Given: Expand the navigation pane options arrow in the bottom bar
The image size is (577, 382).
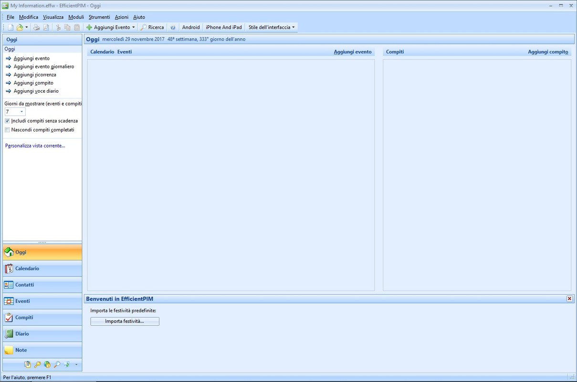Looking at the screenshot, I should [x=76, y=365].
